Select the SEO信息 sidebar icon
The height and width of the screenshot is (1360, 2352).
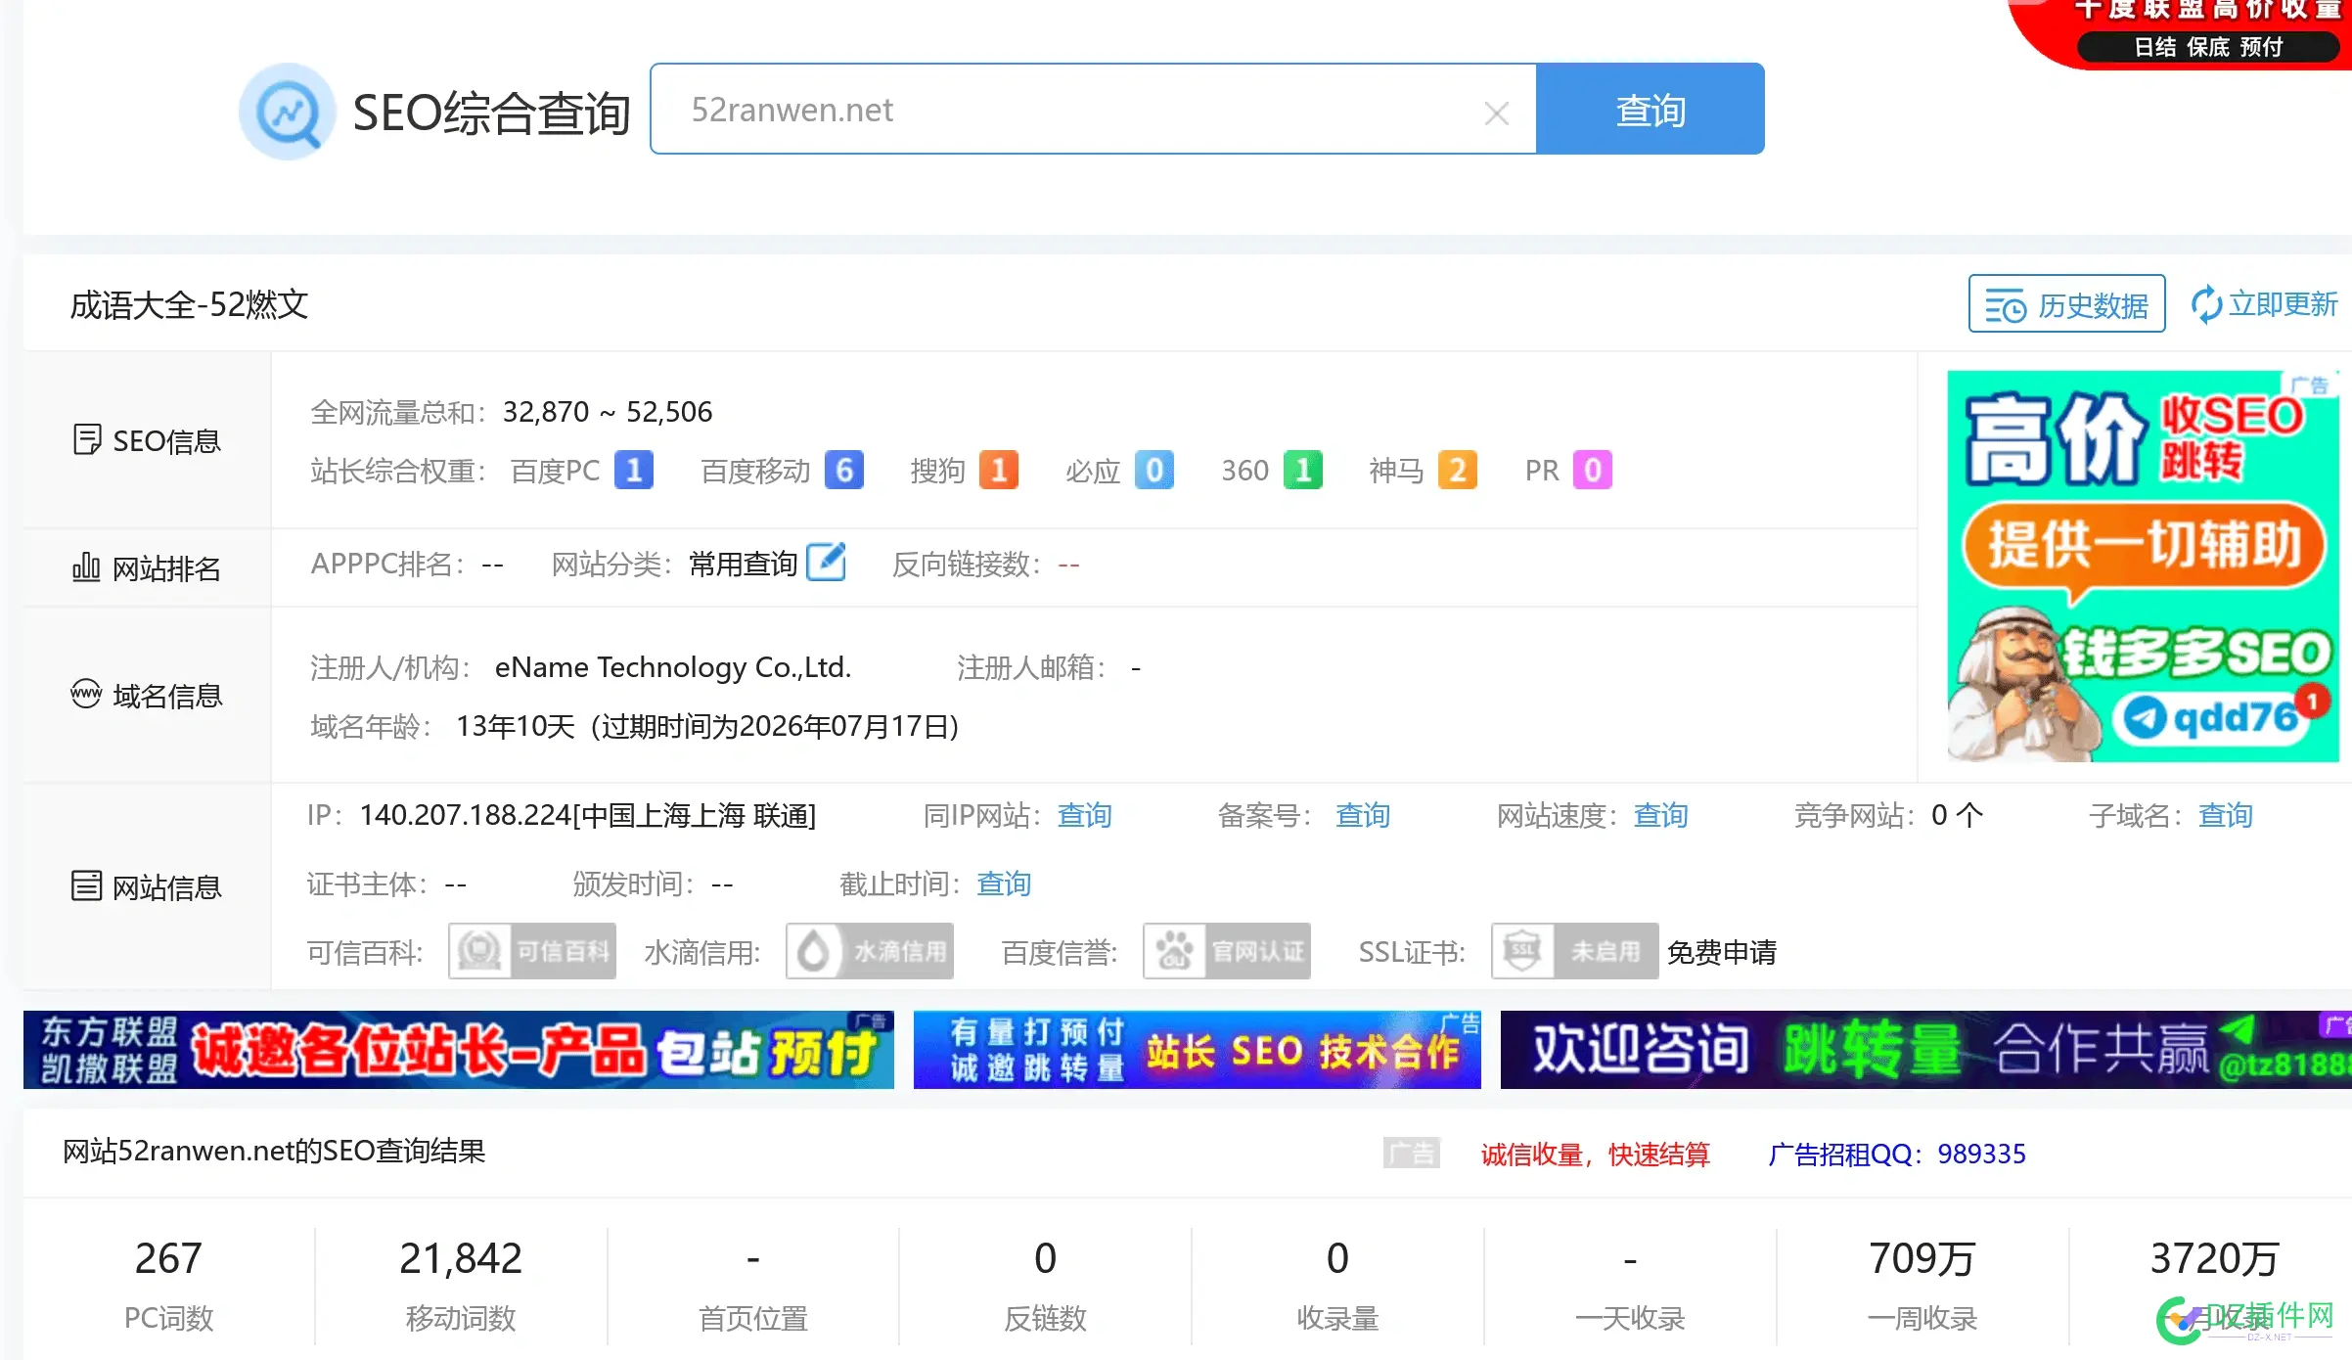pos(87,439)
